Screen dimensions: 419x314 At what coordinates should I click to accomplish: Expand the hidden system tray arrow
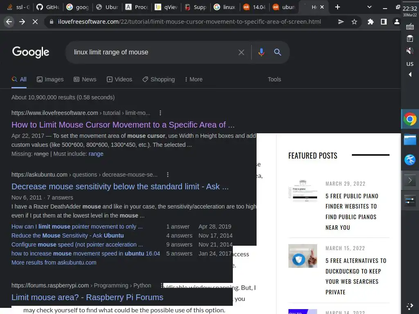(x=410, y=74)
